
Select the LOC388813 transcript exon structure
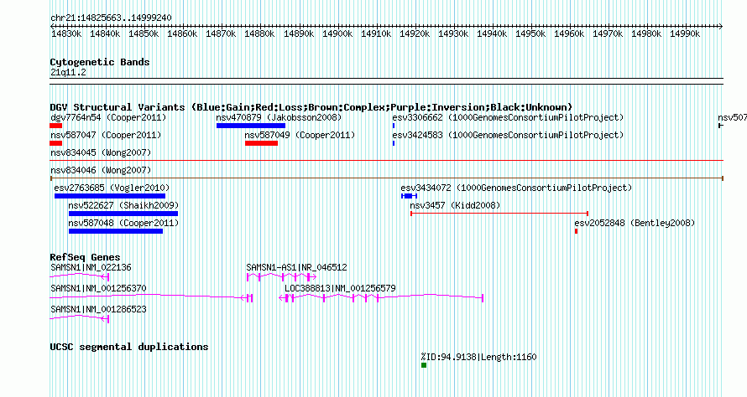(x=381, y=297)
